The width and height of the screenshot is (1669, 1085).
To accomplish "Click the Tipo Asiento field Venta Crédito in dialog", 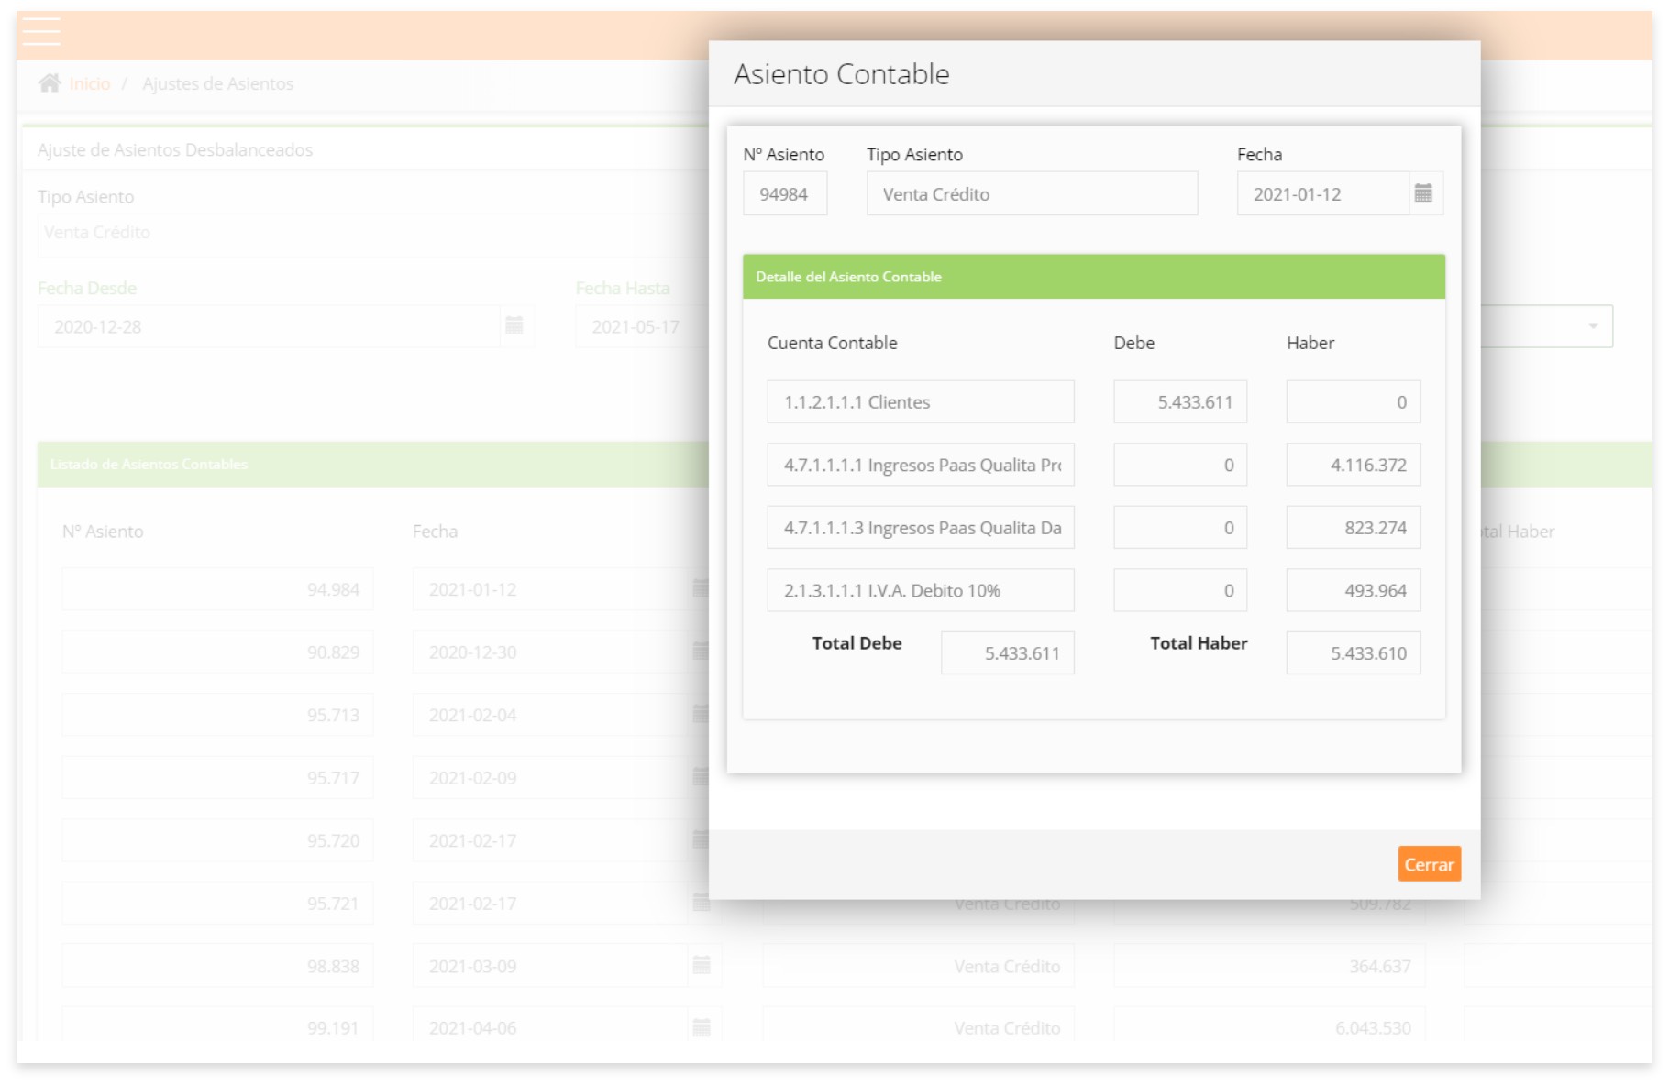I will click(x=1032, y=193).
